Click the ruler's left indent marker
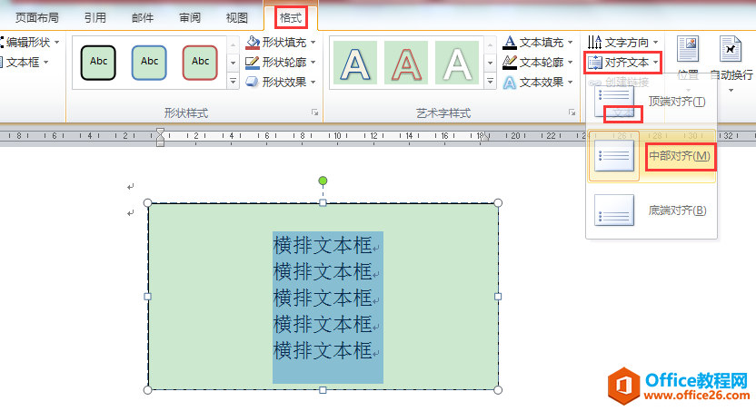The width and height of the screenshot is (756, 411). [161, 137]
